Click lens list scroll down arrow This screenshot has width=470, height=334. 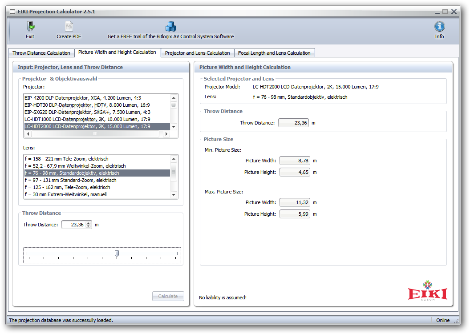coord(174,195)
